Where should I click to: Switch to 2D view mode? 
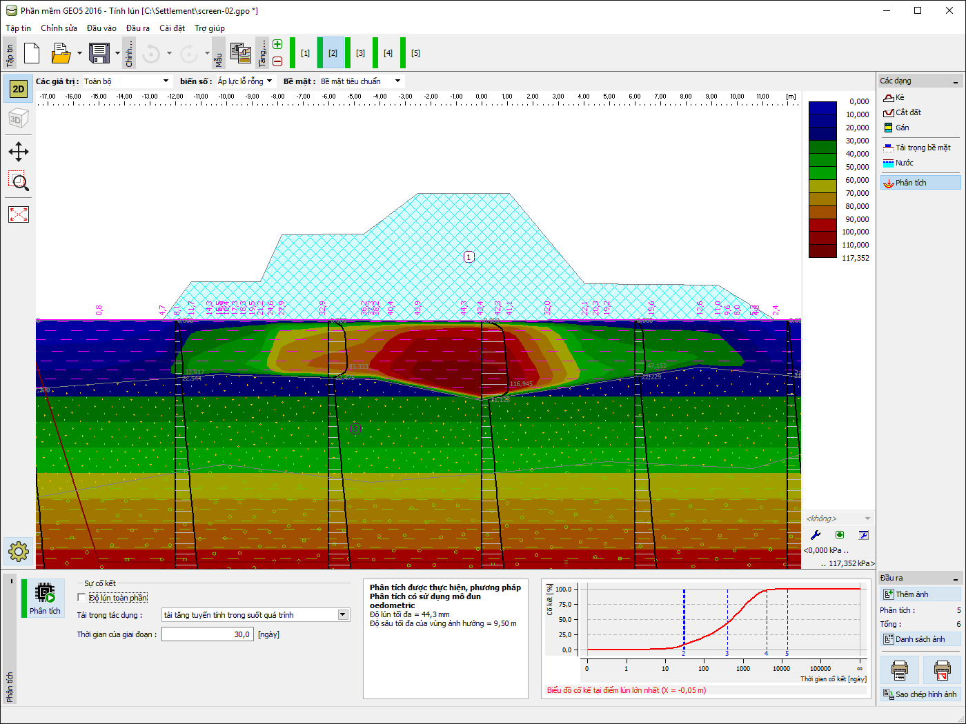click(19, 89)
